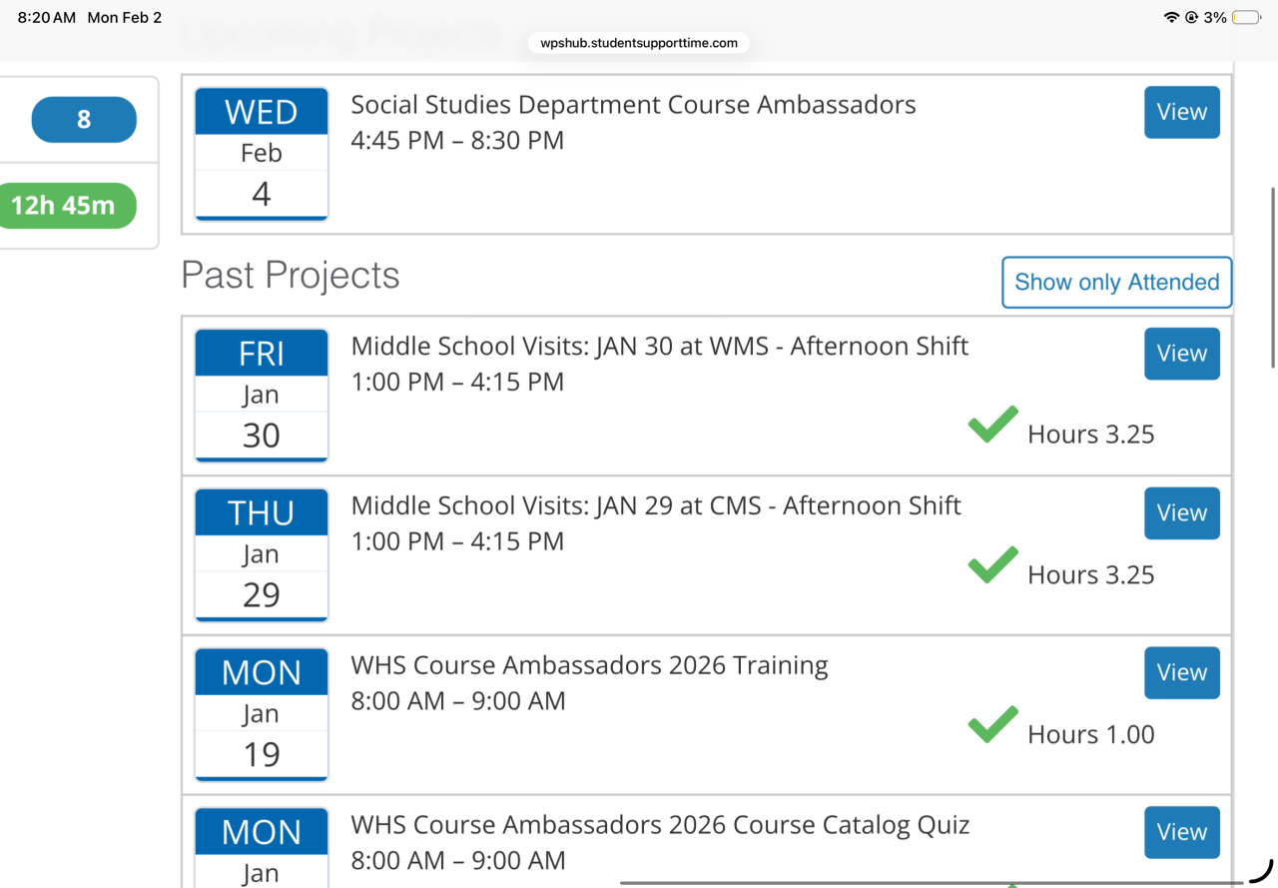View WHS Course Ambassadors 2026 Training
Viewport: 1278px width, 888px height.
1182,673
